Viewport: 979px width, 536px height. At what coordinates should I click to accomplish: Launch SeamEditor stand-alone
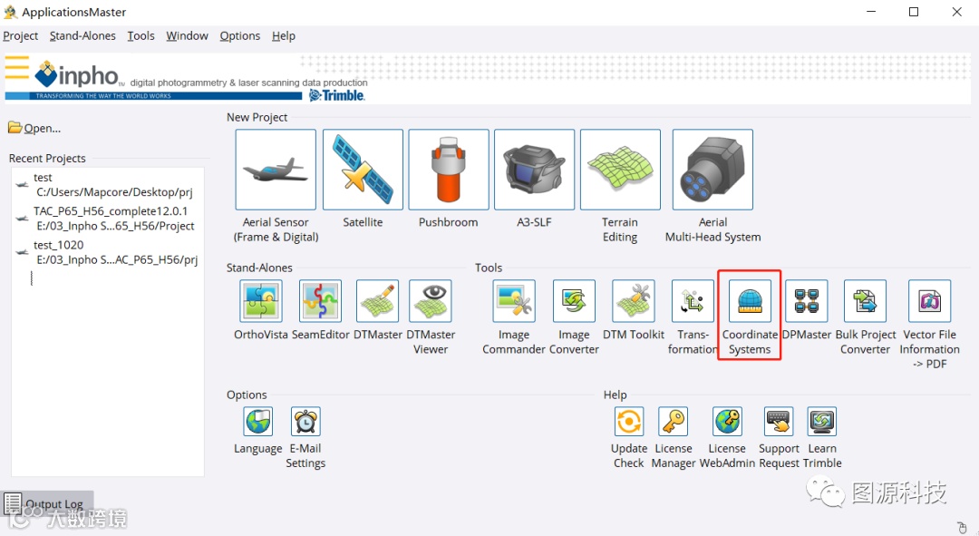click(x=320, y=301)
